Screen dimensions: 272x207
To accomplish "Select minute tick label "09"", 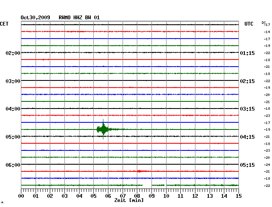I will pos(151,196).
